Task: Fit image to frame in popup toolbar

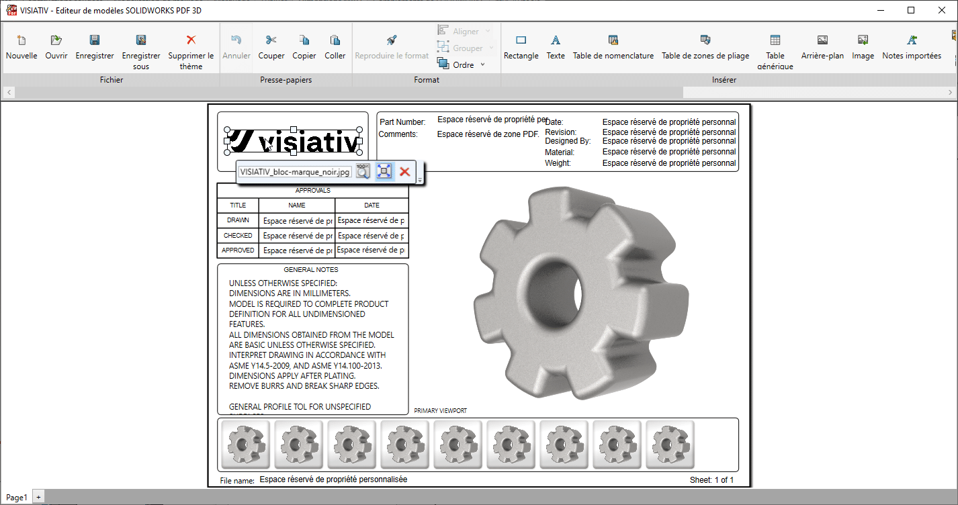Action: pyautogui.click(x=384, y=171)
